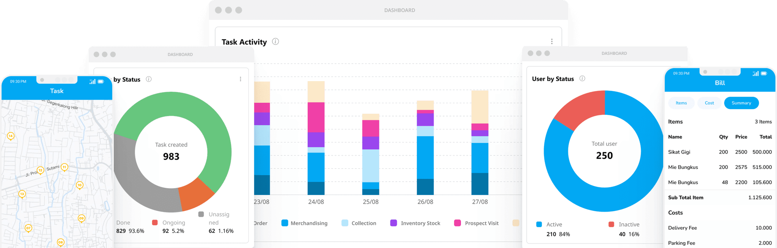Open the Task Activity three-dot menu
The width and height of the screenshot is (777, 248).
coord(552,41)
